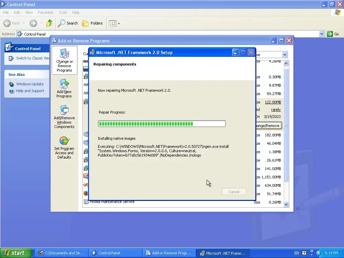
Task: Switch to Microsoft .NET Frame... taskbar item
Action: click(x=223, y=253)
